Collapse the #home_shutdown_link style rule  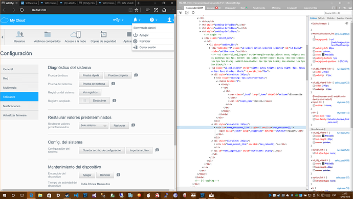312,34
